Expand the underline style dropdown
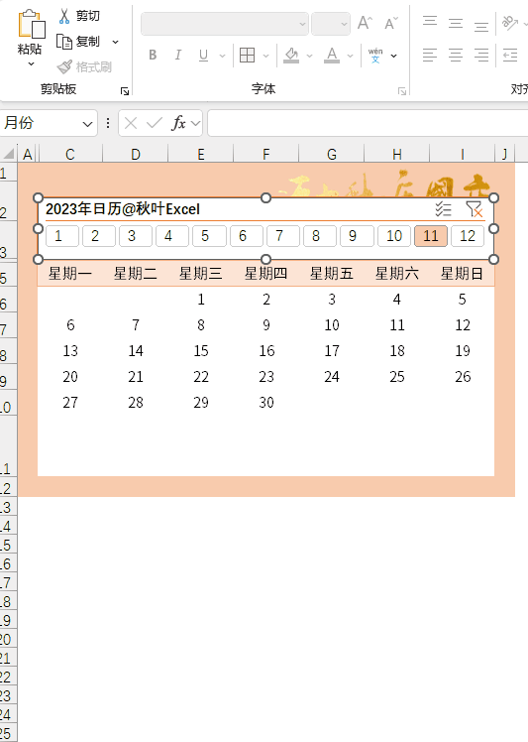This screenshot has height=742, width=528. click(x=222, y=56)
